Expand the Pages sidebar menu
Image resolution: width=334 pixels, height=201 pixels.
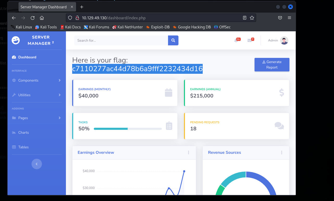[37, 118]
